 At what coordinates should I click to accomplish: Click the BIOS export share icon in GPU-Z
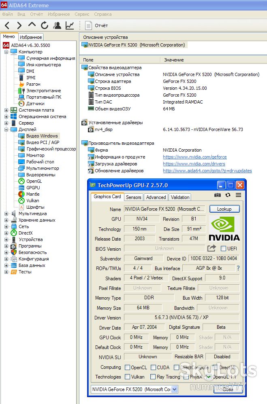(x=211, y=248)
